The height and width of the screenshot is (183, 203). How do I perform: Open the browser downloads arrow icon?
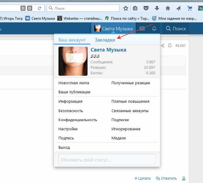[157, 8]
